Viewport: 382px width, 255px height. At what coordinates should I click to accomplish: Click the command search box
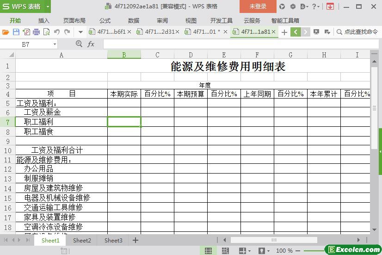tap(357, 31)
